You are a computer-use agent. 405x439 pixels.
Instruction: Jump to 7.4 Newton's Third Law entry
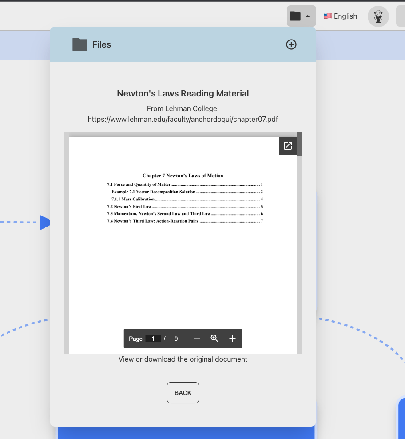(152, 221)
